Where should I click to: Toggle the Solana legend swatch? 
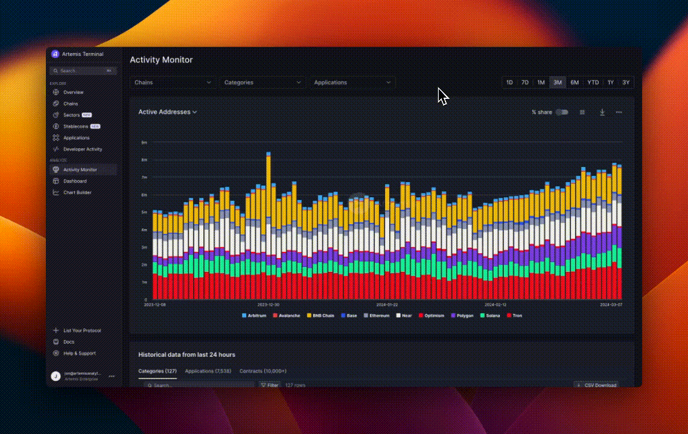point(482,315)
